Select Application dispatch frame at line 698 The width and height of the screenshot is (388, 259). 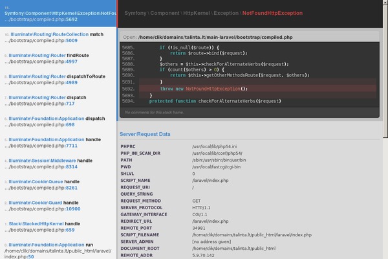point(58,122)
